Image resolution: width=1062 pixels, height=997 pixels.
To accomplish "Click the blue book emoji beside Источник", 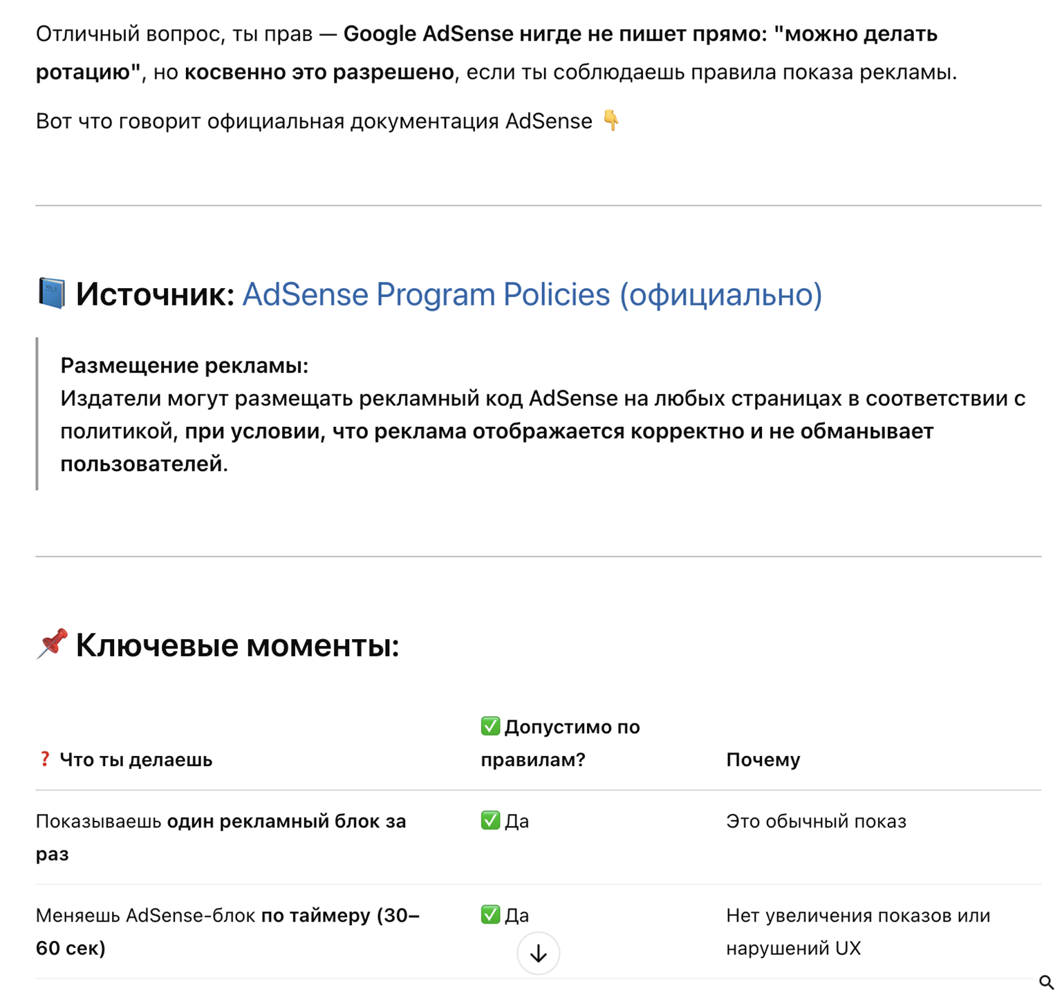I will pyautogui.click(x=51, y=294).
